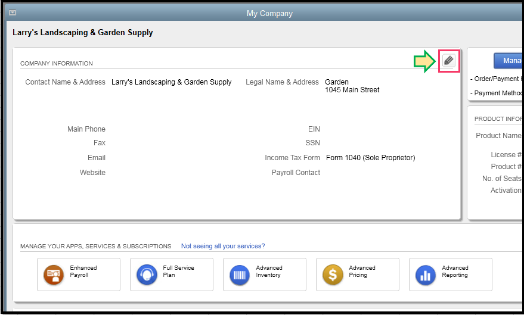Click the Product # label
The width and height of the screenshot is (524, 315).
[x=506, y=167]
